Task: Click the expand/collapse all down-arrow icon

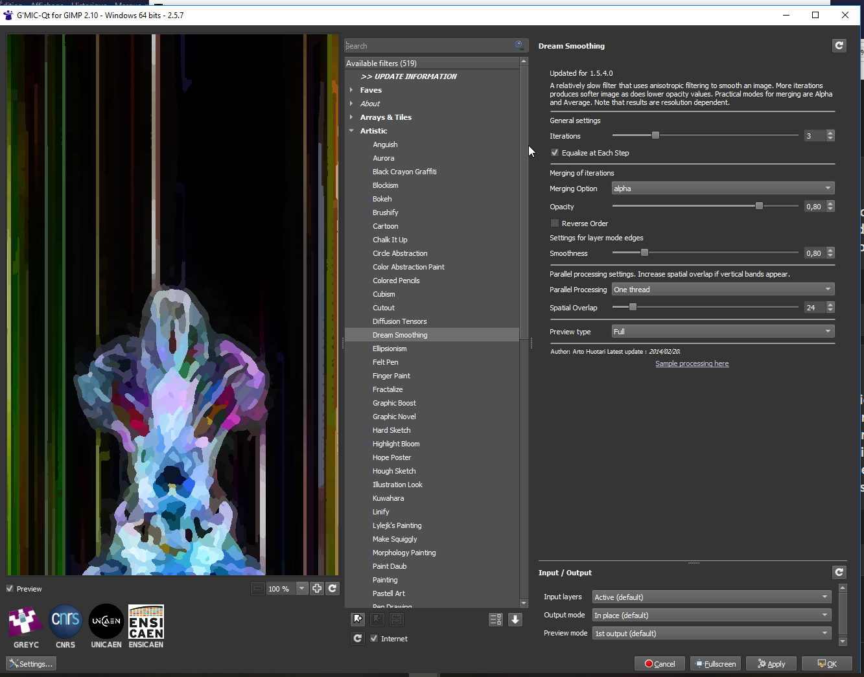Action: coord(515,620)
